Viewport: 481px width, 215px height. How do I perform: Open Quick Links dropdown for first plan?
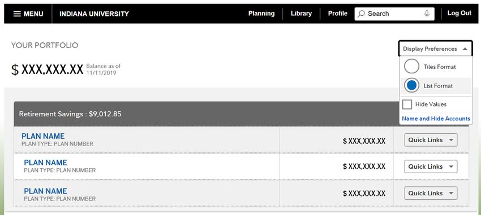431,140
